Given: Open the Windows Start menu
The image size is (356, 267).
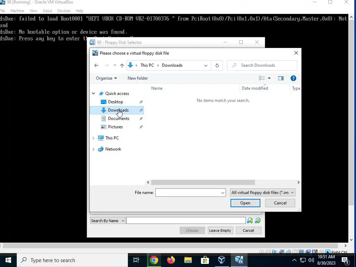Looking at the screenshot, I should pyautogui.click(x=8, y=260).
